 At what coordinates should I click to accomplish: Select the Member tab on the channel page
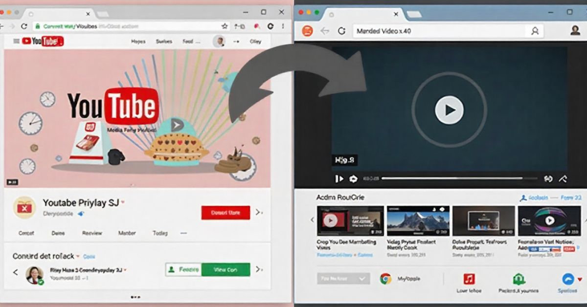coord(127,233)
